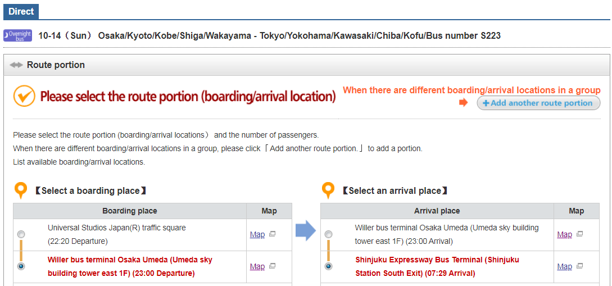Click the Overnight bus badge icon
The image size is (612, 286).
(17, 36)
